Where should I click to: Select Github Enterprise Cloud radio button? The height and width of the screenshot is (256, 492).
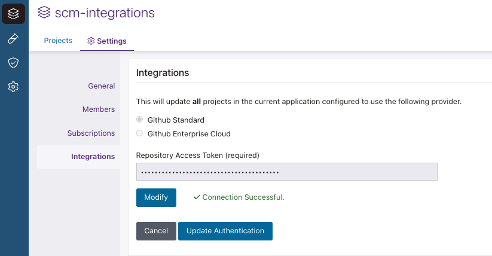pos(140,133)
